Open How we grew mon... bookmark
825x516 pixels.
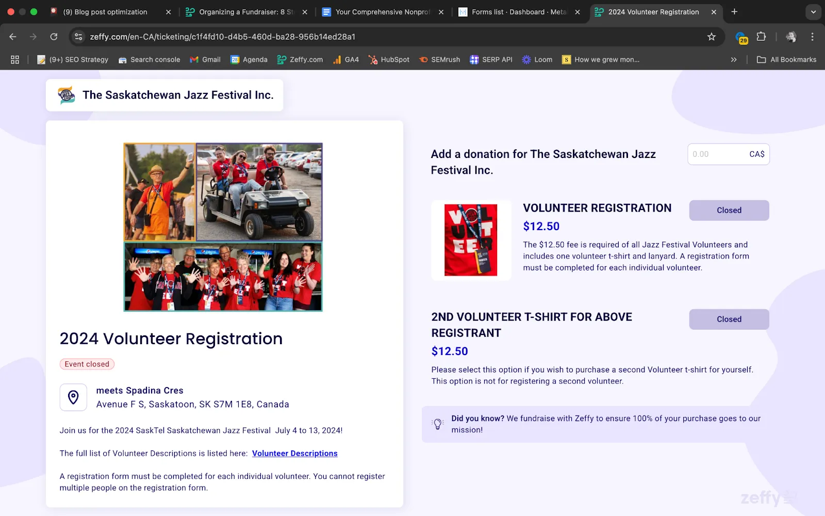coord(601,60)
